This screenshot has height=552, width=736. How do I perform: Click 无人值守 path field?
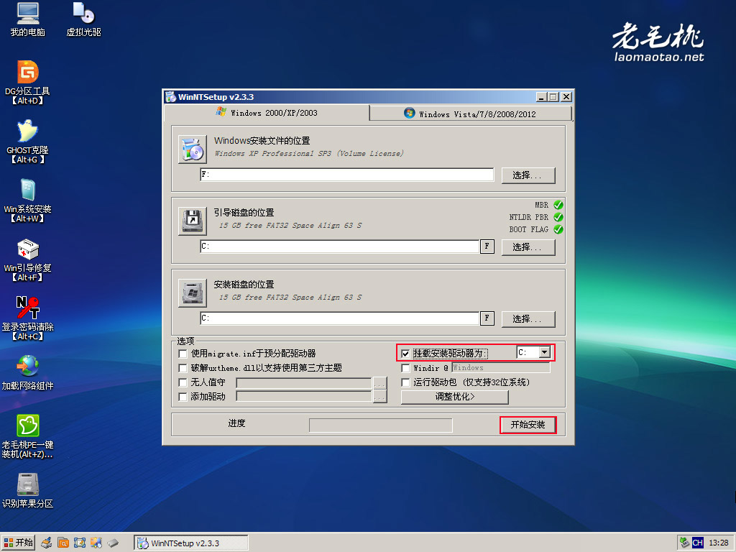(304, 383)
